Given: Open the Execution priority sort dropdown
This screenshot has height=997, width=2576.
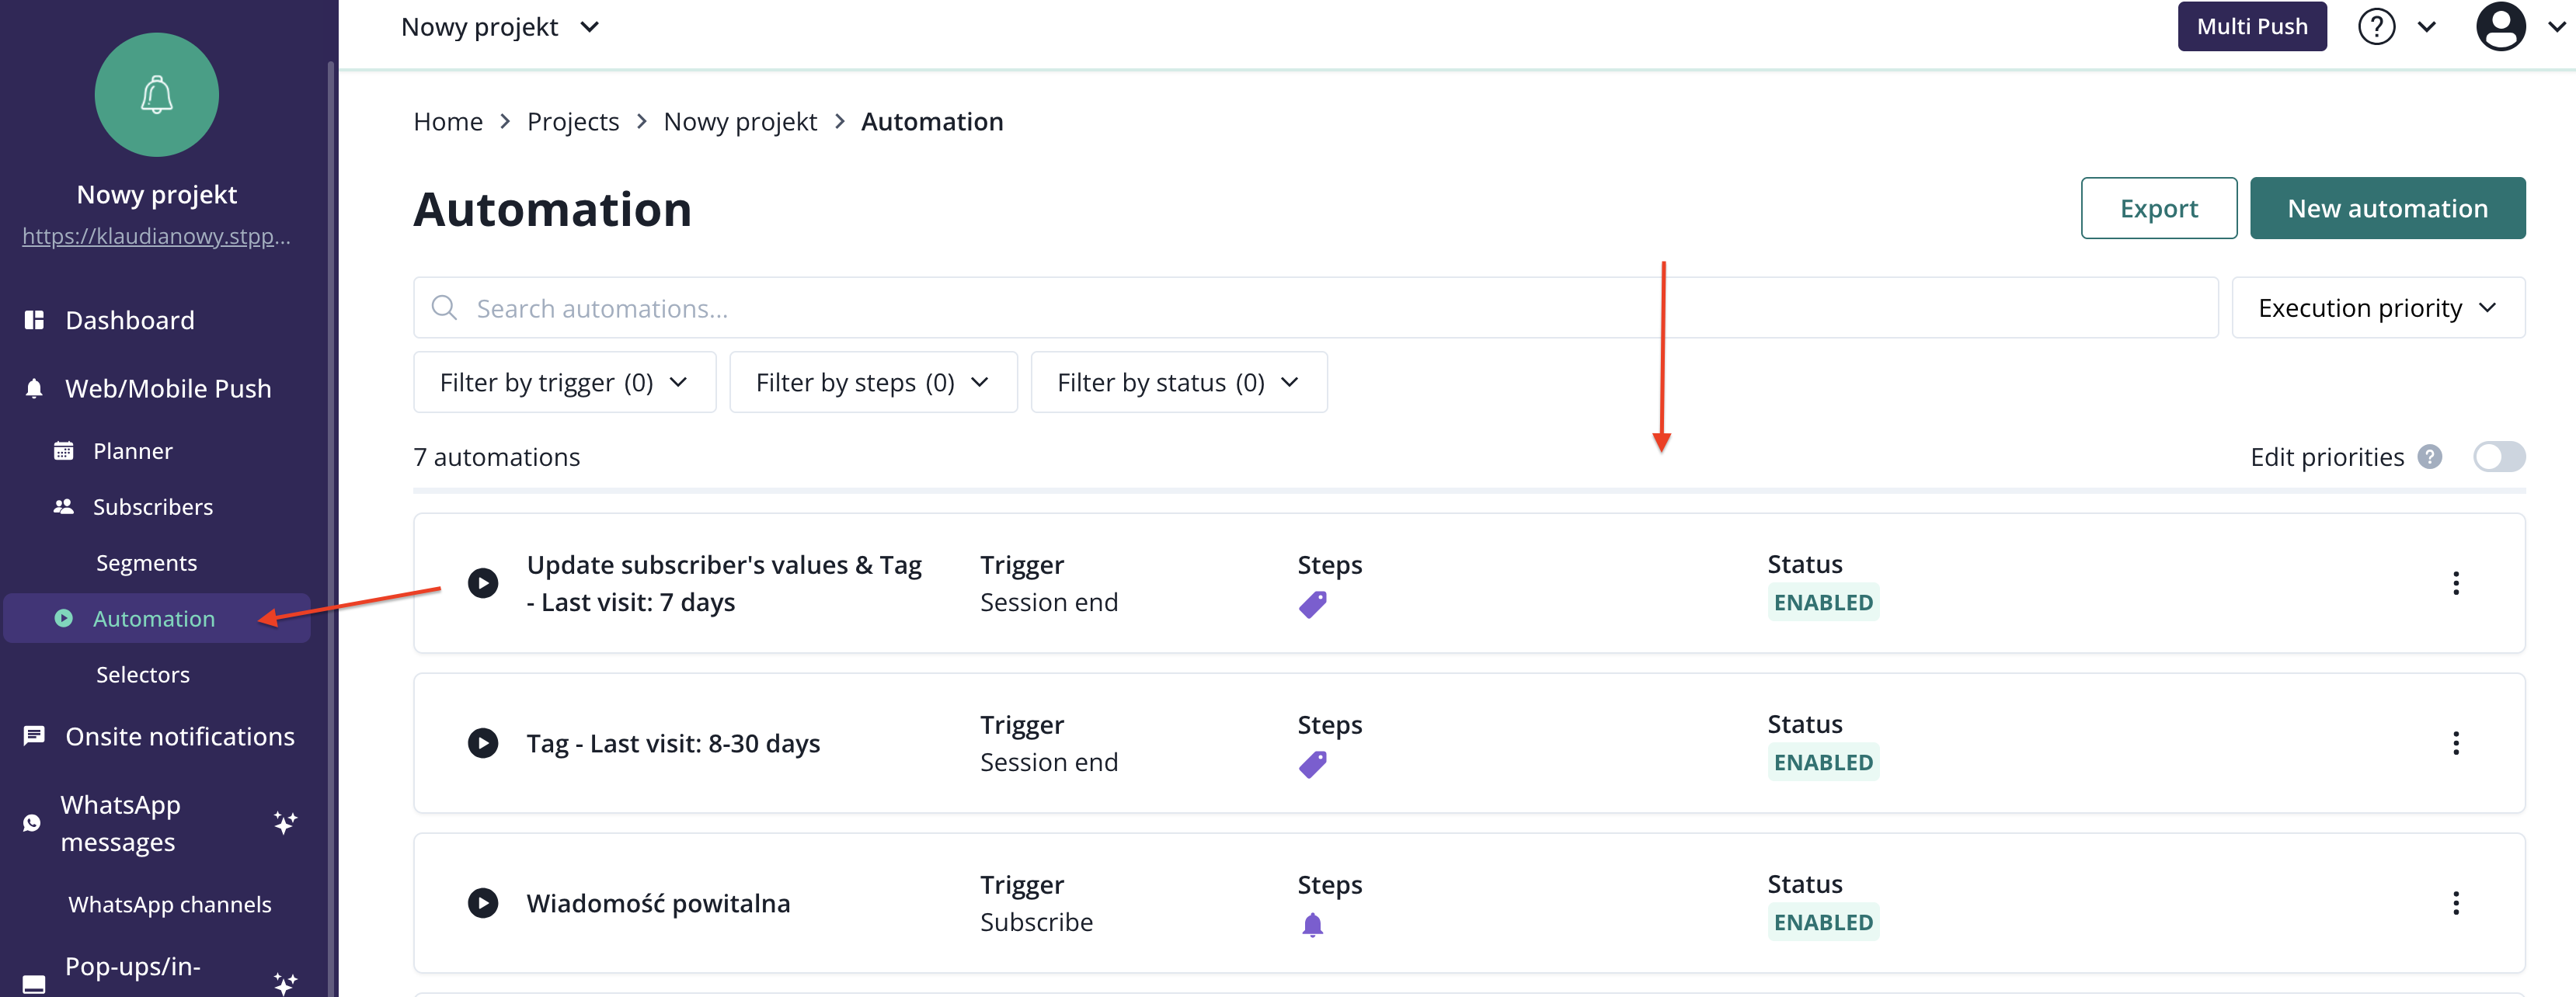Looking at the screenshot, I should [x=2377, y=308].
